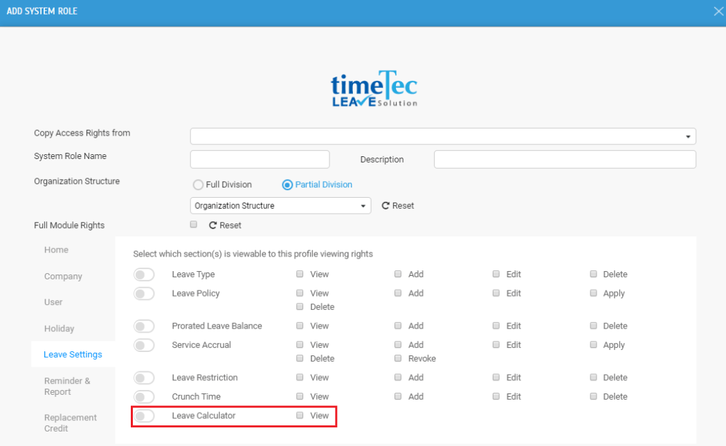Close the Add System Role dialog

[x=718, y=11]
